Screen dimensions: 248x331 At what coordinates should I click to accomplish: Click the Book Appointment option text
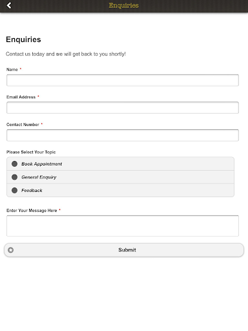click(41, 164)
